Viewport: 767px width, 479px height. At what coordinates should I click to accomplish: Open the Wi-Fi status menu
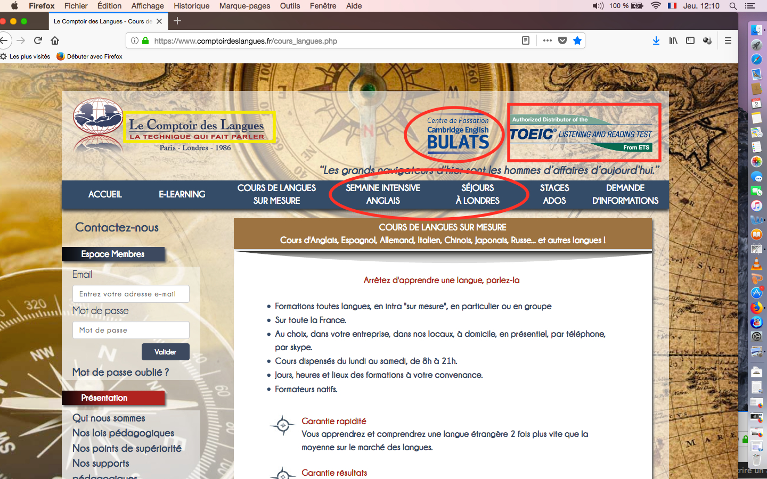coord(656,6)
